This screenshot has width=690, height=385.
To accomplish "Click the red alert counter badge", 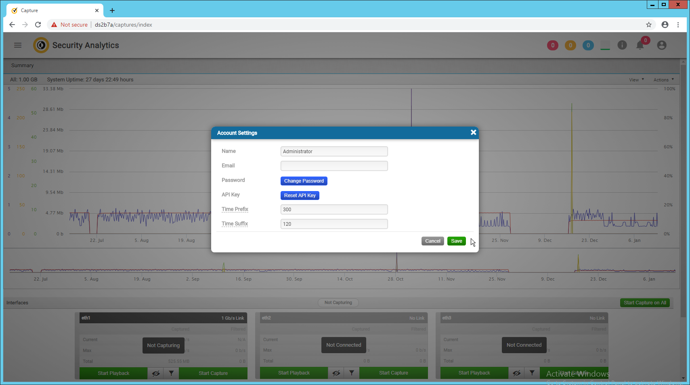I will (552, 46).
